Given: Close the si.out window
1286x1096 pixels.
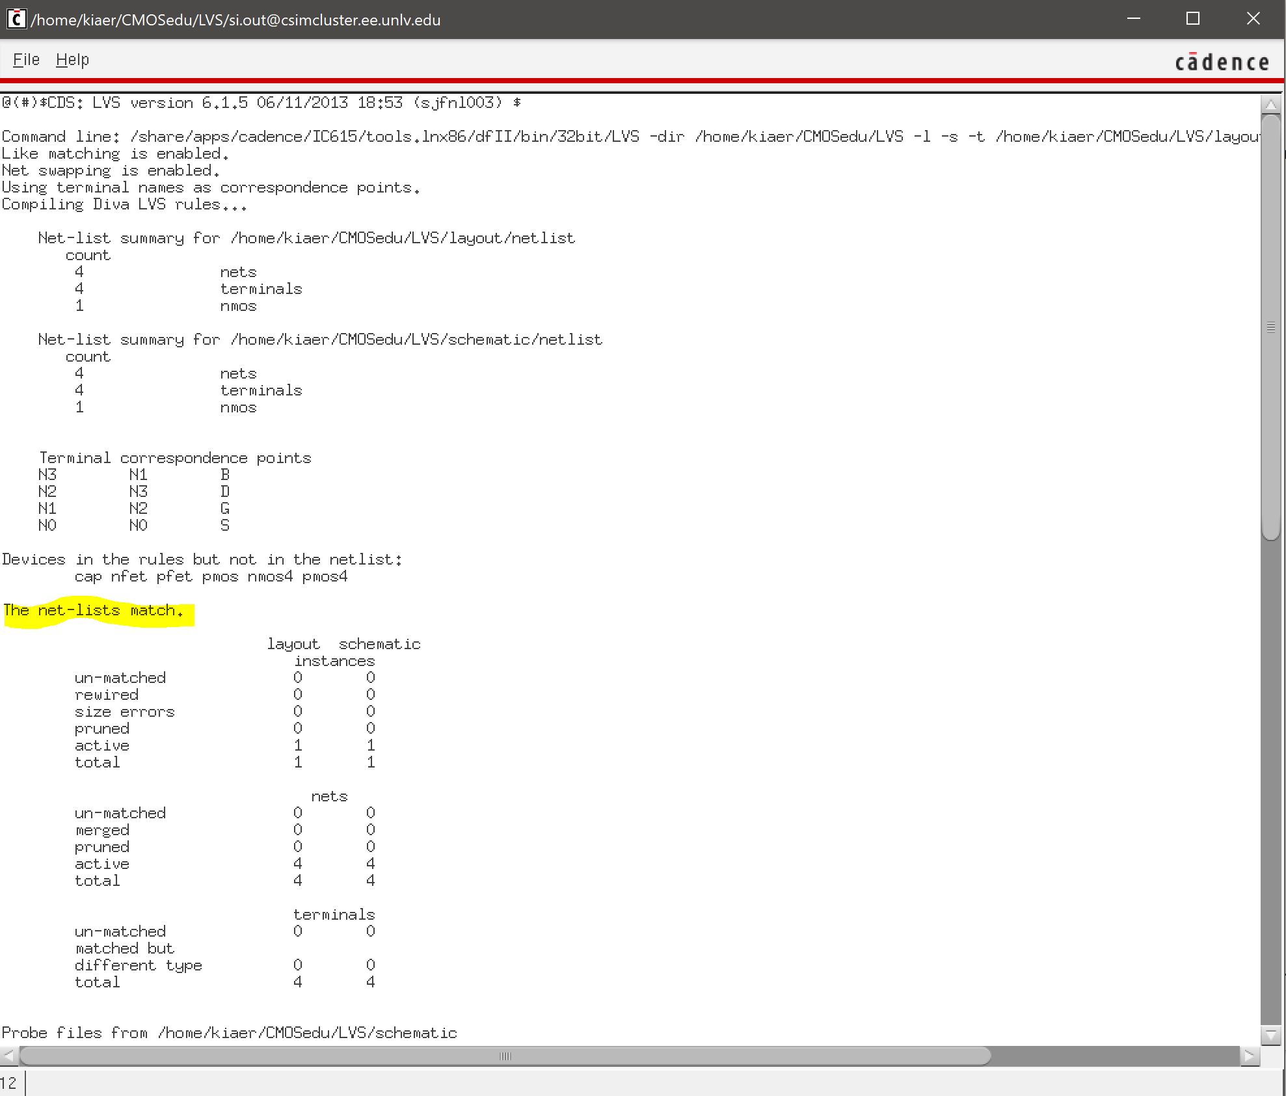Looking at the screenshot, I should pyautogui.click(x=1253, y=19).
